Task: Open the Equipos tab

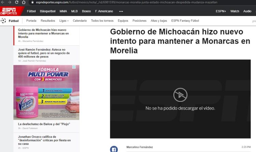Action: tap(123, 21)
